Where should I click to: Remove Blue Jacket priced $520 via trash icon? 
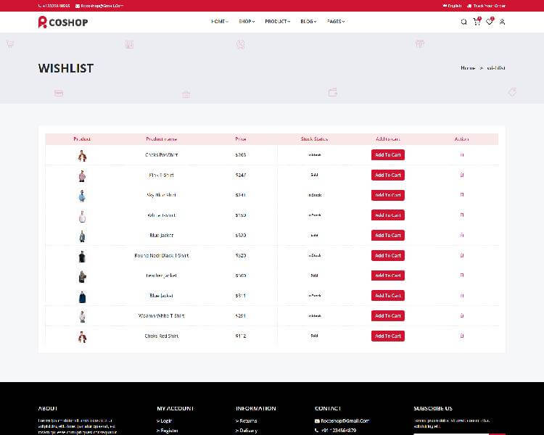point(462,235)
